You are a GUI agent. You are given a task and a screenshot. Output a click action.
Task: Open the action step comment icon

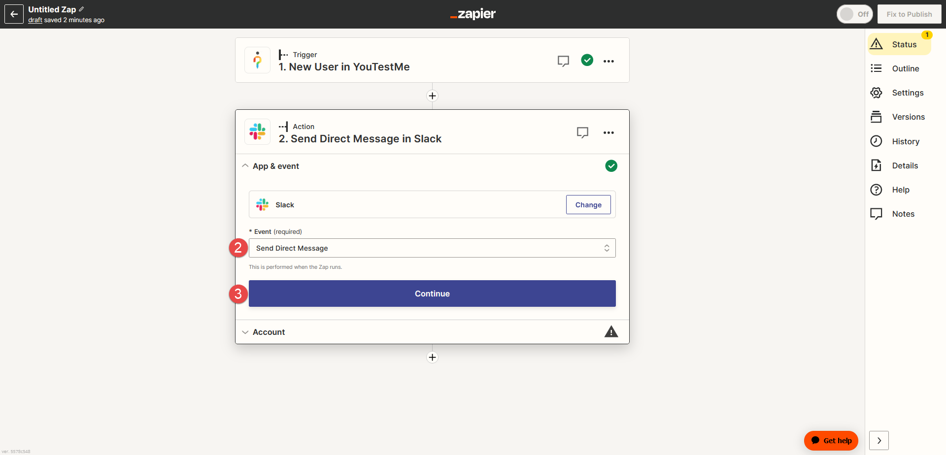tap(582, 132)
